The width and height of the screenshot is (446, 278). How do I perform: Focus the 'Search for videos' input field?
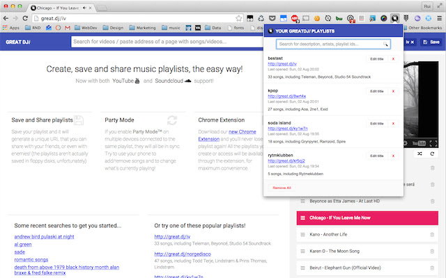167,42
